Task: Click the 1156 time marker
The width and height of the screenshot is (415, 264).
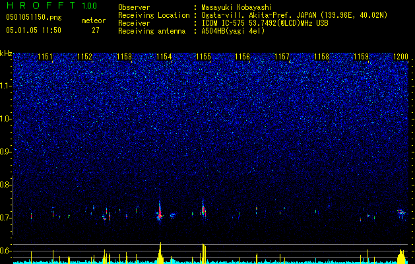Action: click(x=242, y=57)
